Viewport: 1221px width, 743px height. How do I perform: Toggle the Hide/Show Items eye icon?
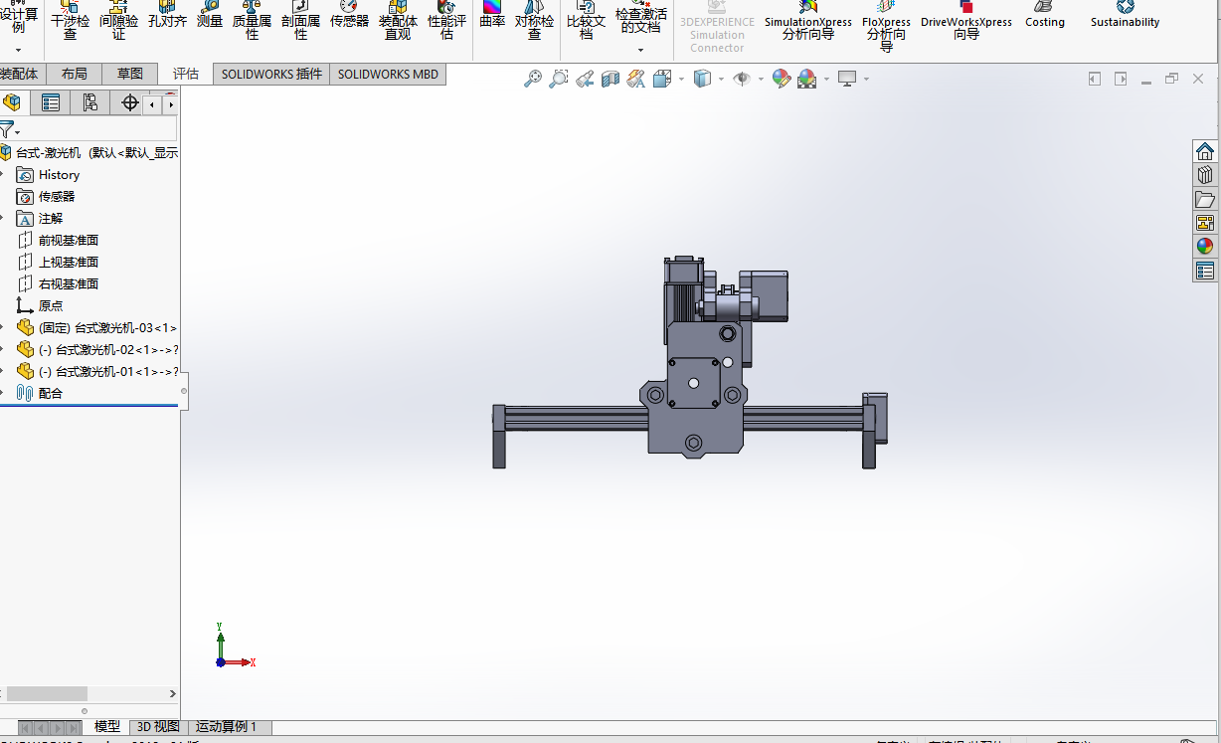click(742, 79)
